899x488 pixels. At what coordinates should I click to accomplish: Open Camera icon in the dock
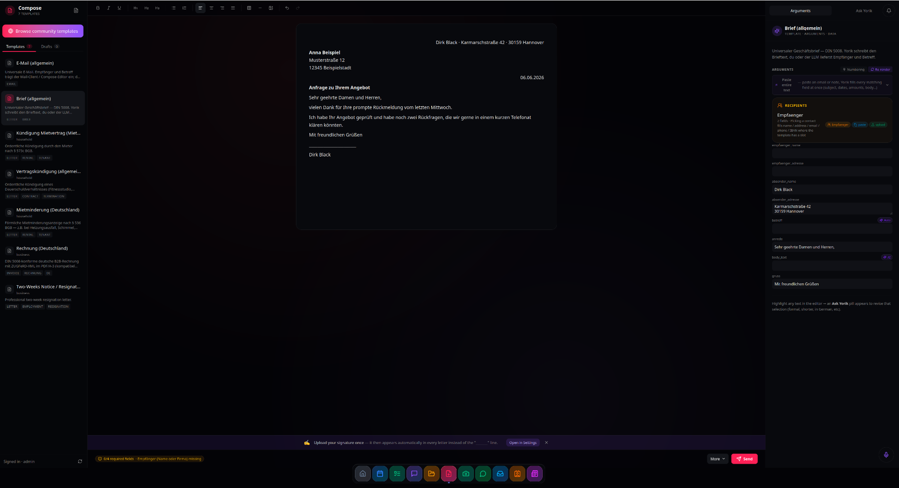(x=466, y=473)
